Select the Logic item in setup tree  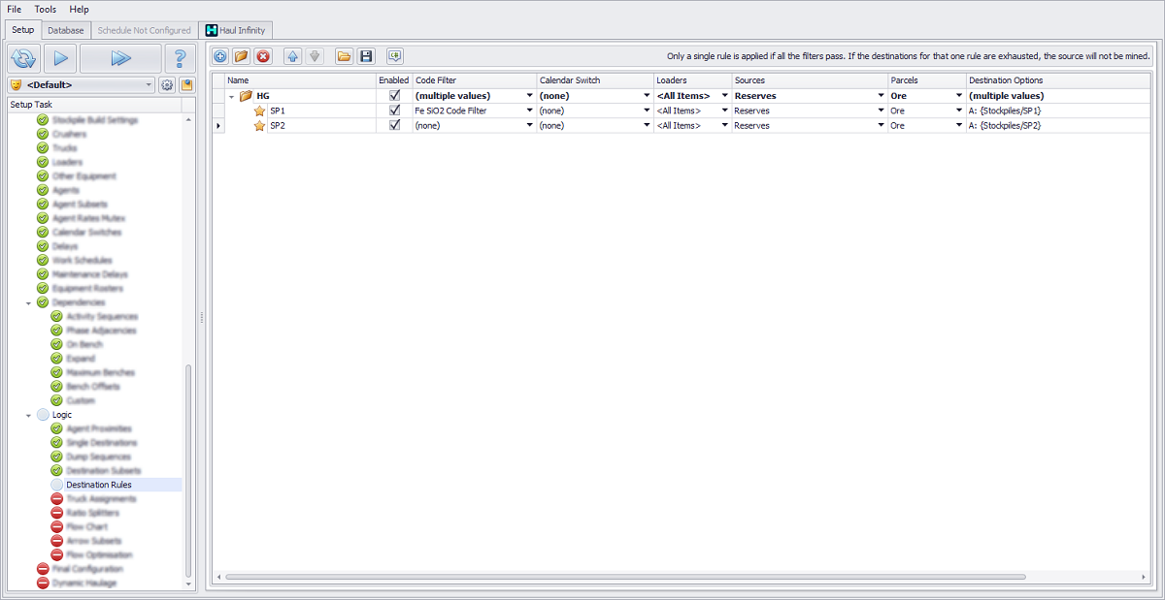(62, 415)
